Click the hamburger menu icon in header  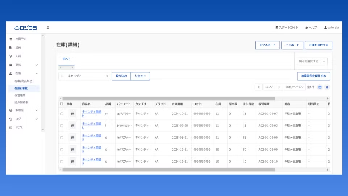click(x=48, y=28)
